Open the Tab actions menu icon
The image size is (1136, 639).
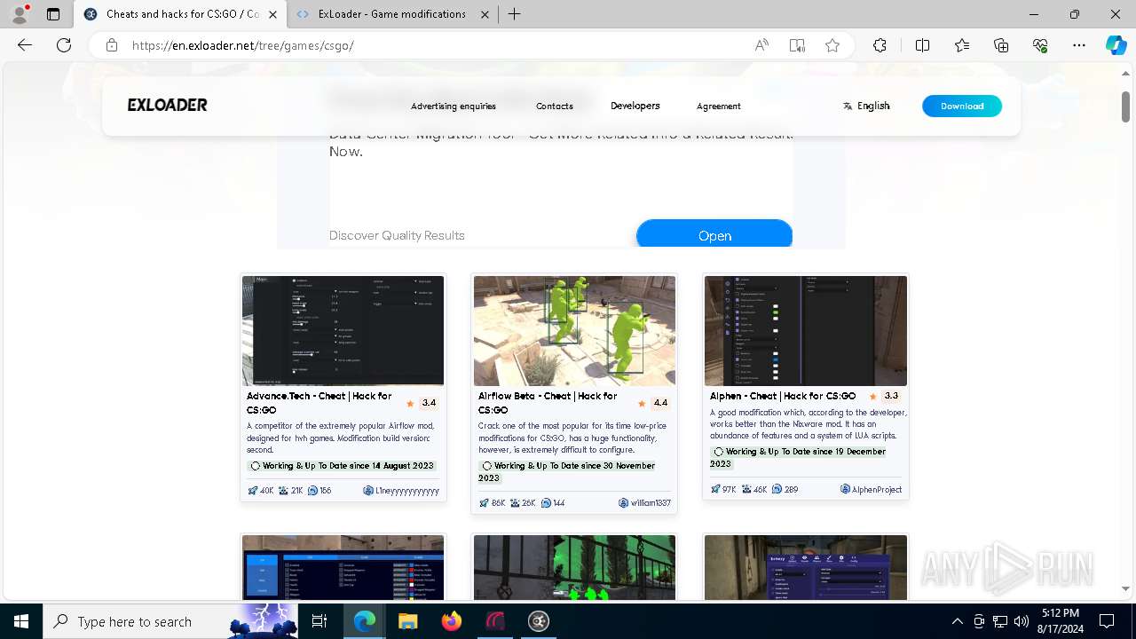coord(53,14)
